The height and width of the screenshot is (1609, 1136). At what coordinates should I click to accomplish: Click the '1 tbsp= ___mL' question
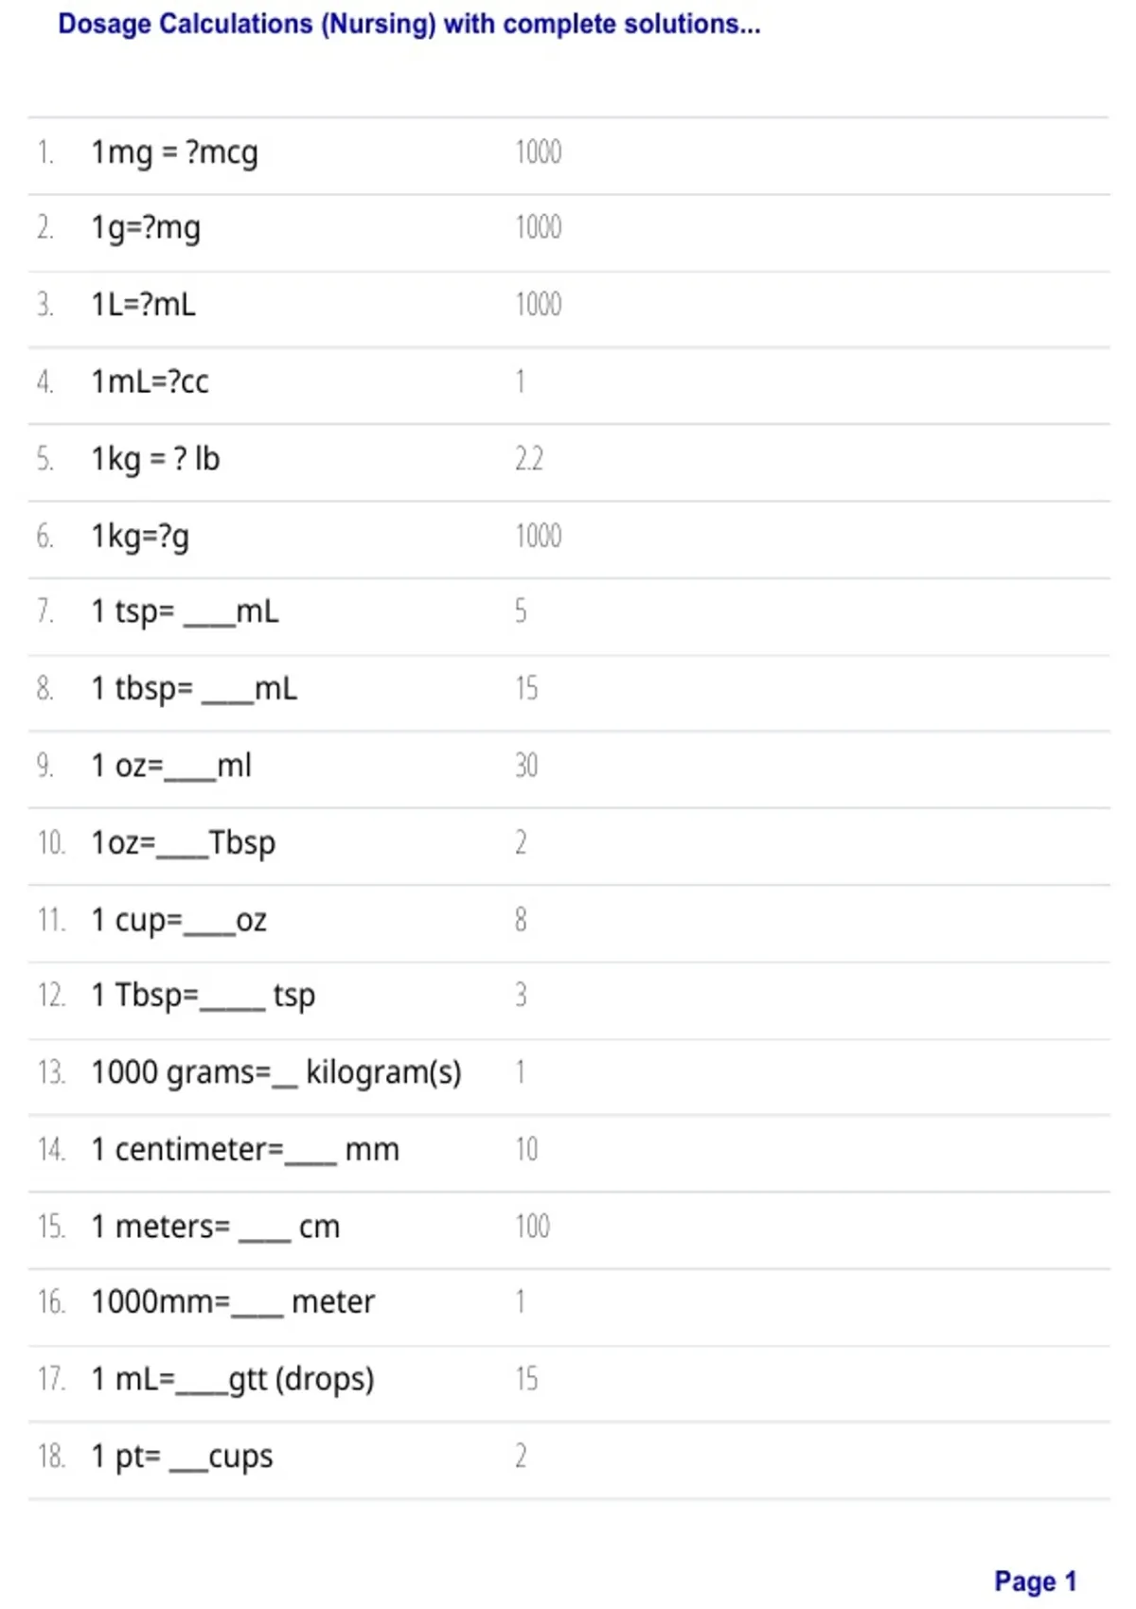[x=194, y=689]
